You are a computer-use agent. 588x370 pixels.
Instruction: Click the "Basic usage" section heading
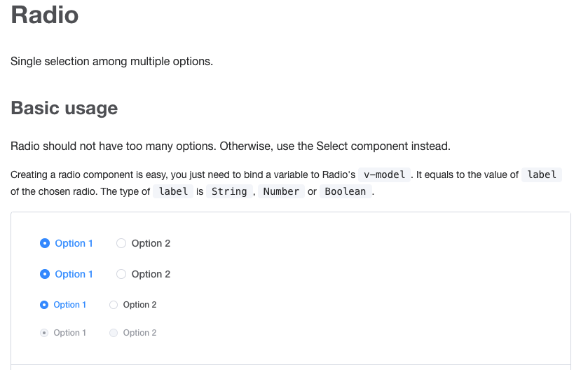(64, 108)
